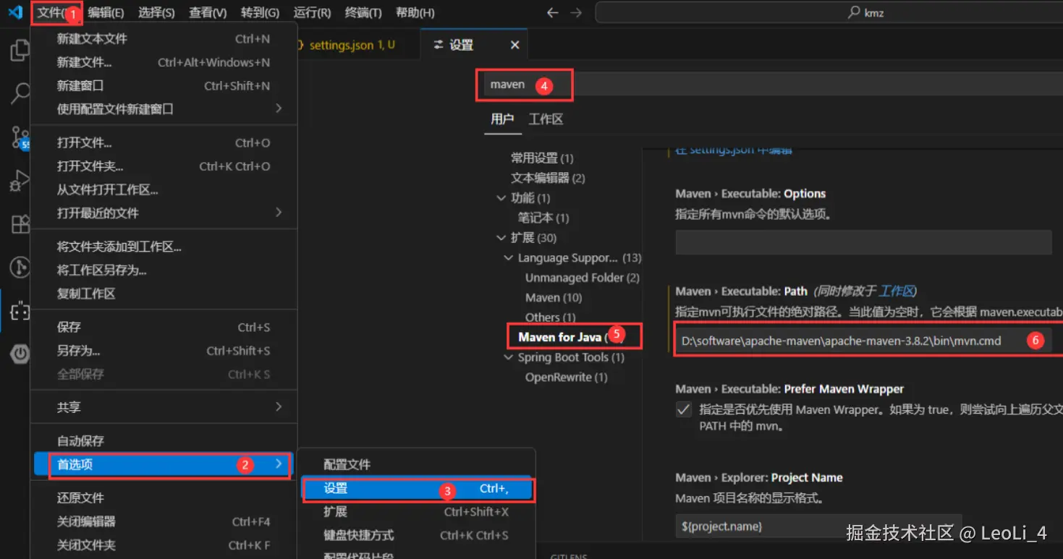Image resolution: width=1063 pixels, height=559 pixels.
Task: Click the search magnifier in command center
Action: pyautogui.click(x=854, y=12)
